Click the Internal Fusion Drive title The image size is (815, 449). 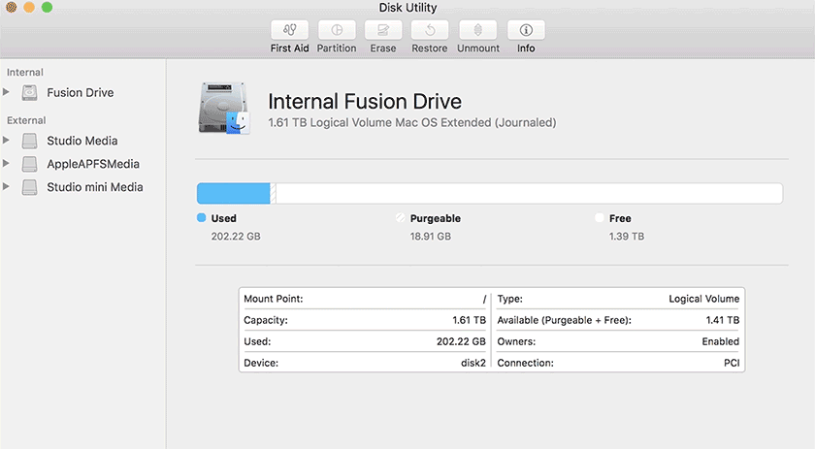tap(365, 101)
